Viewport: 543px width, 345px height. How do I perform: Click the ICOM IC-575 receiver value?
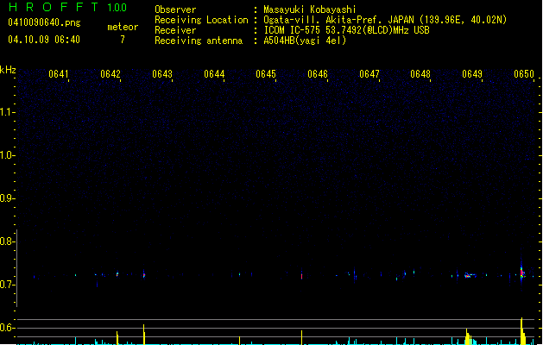(x=347, y=30)
